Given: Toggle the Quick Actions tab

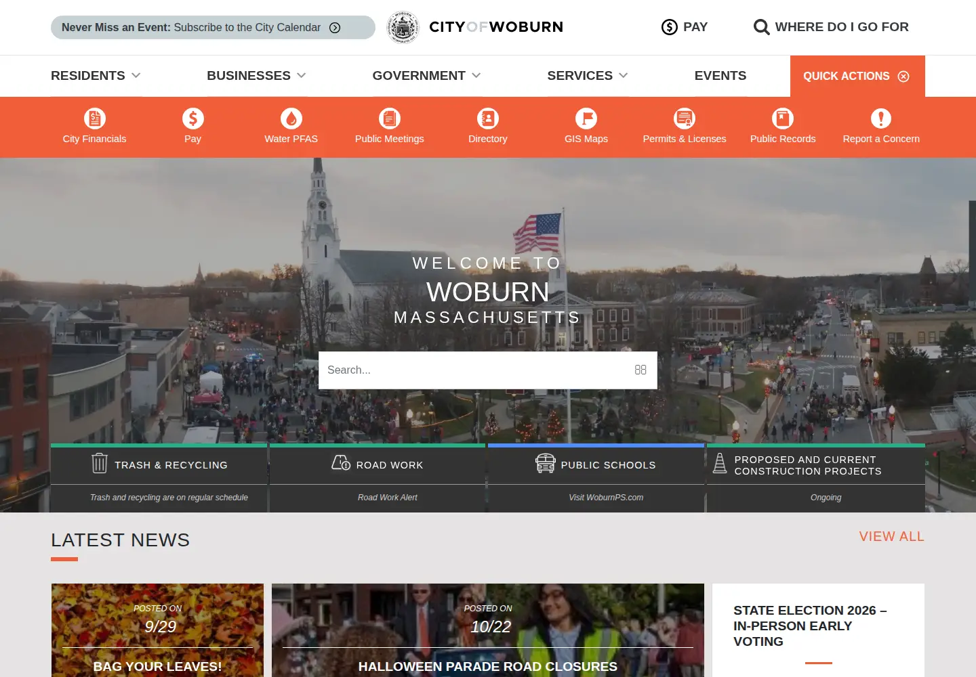Looking at the screenshot, I should pos(857,76).
